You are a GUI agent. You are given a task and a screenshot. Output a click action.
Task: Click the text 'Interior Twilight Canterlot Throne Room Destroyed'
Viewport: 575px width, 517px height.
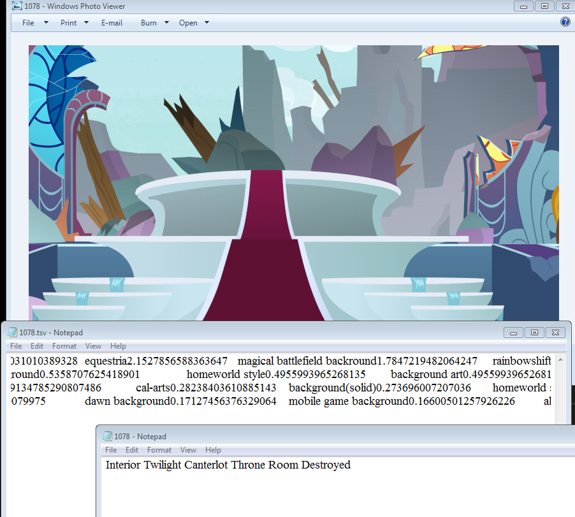pyautogui.click(x=228, y=465)
